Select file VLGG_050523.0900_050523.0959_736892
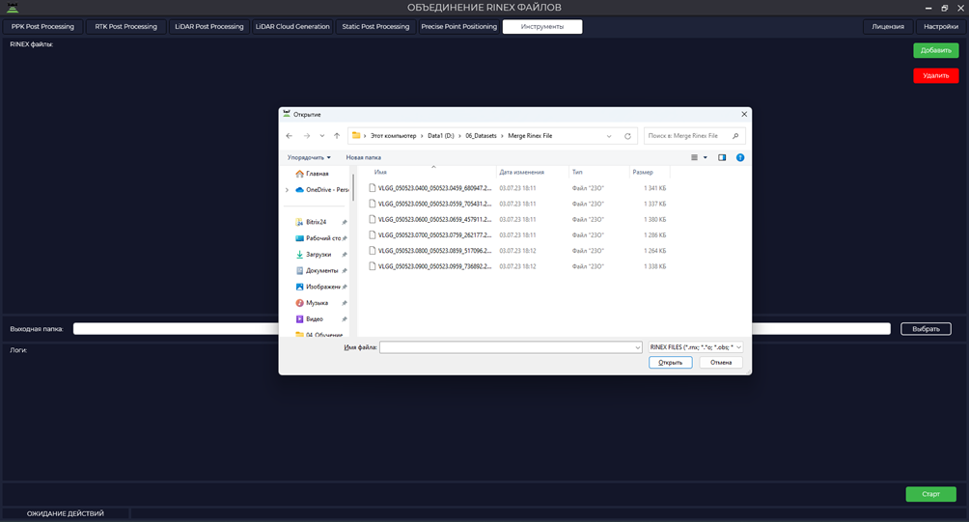The image size is (969, 522). [434, 266]
